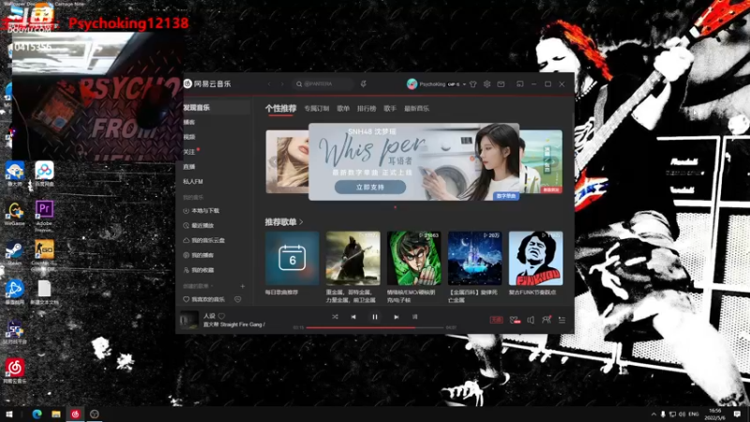Open the NetEase Cloud Music desktop shortcut
Image resolution: width=750 pixels, height=422 pixels.
(x=15, y=370)
